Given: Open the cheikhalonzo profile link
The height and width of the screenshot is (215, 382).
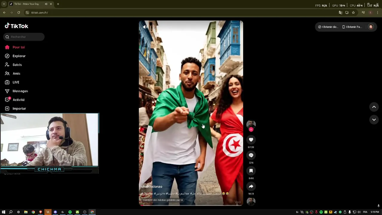Looking at the screenshot, I should 152,187.
